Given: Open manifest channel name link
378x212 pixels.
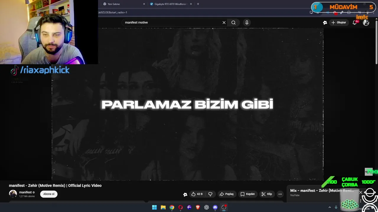Looking at the screenshot, I should 25,192.
